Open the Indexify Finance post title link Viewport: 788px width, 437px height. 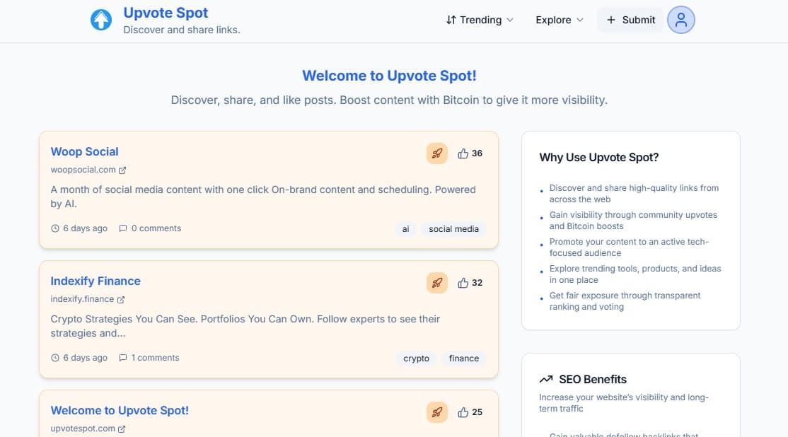coord(95,281)
